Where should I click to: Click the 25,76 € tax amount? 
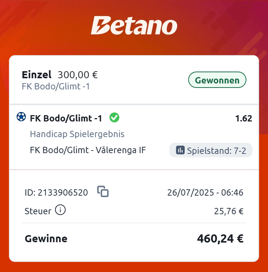pyautogui.click(x=229, y=212)
